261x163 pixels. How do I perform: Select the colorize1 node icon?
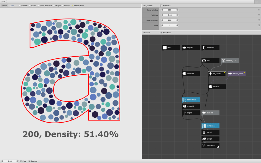click(x=210, y=87)
